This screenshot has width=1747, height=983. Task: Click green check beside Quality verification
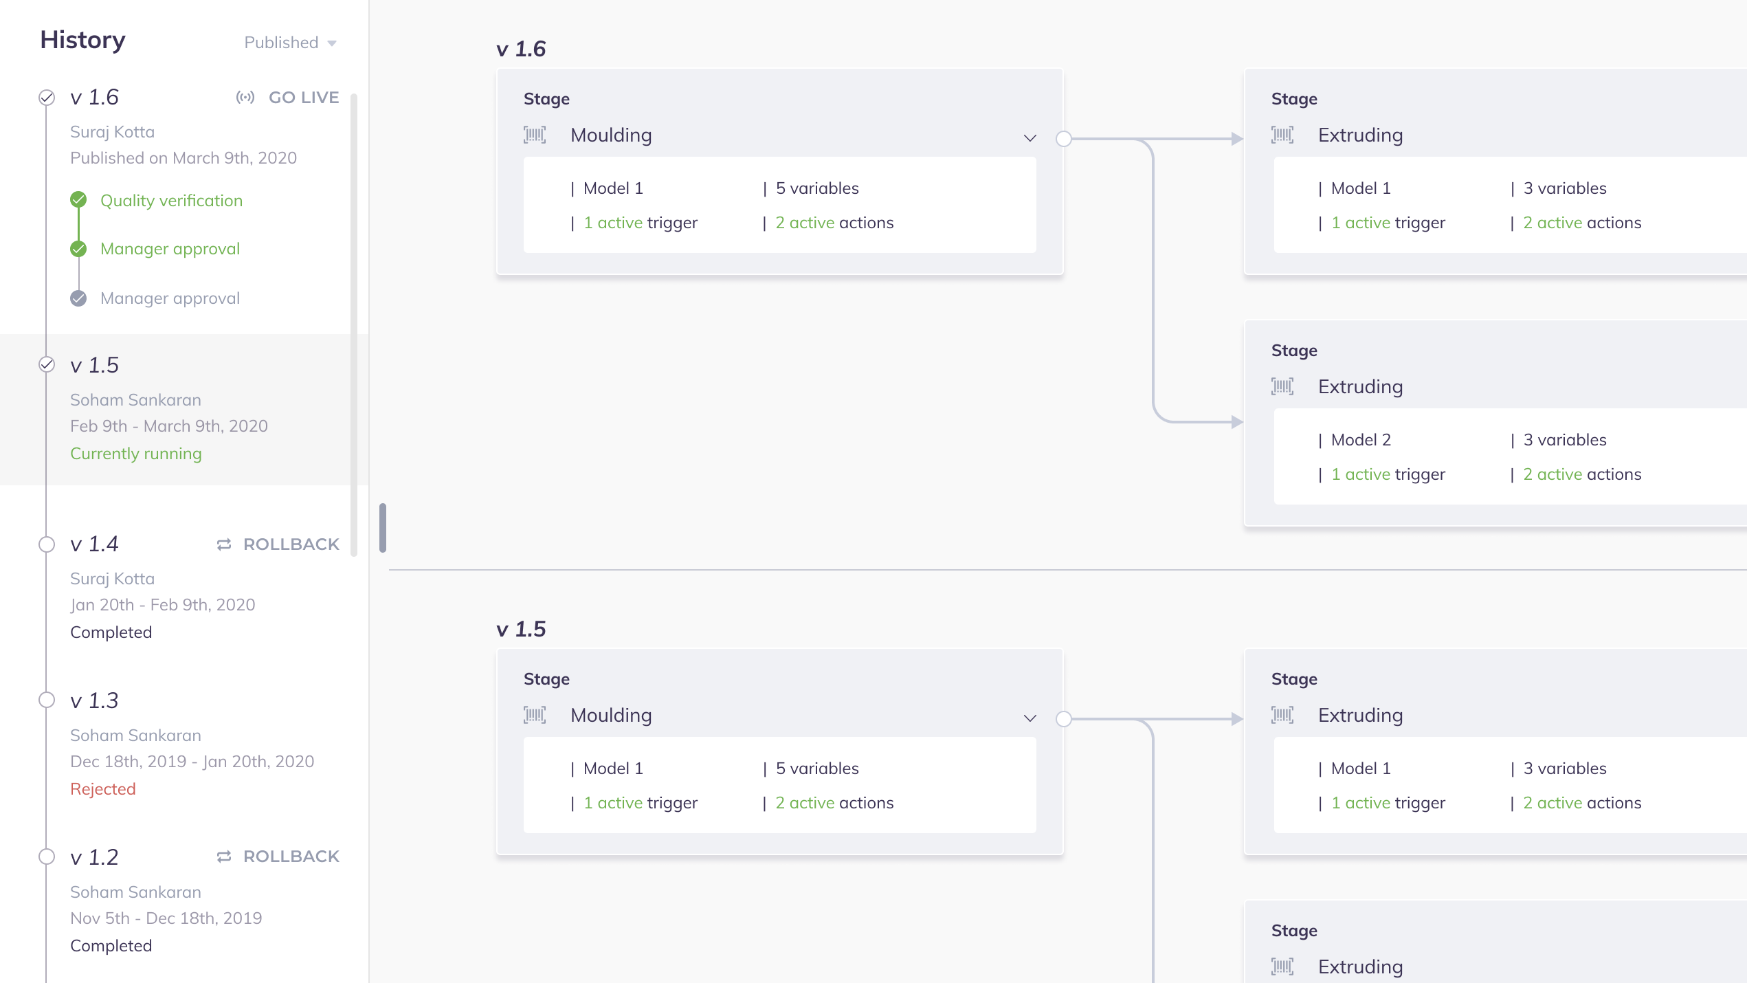(x=79, y=200)
